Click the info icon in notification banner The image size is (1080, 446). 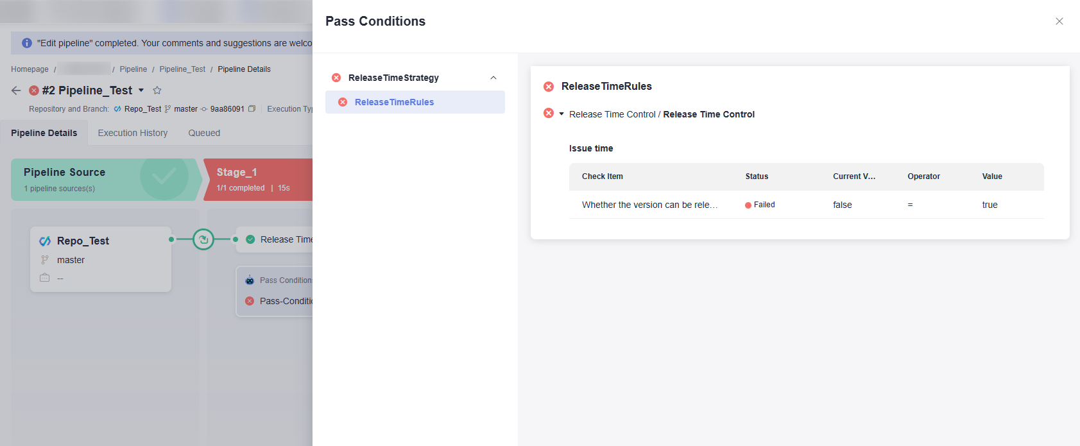point(27,43)
